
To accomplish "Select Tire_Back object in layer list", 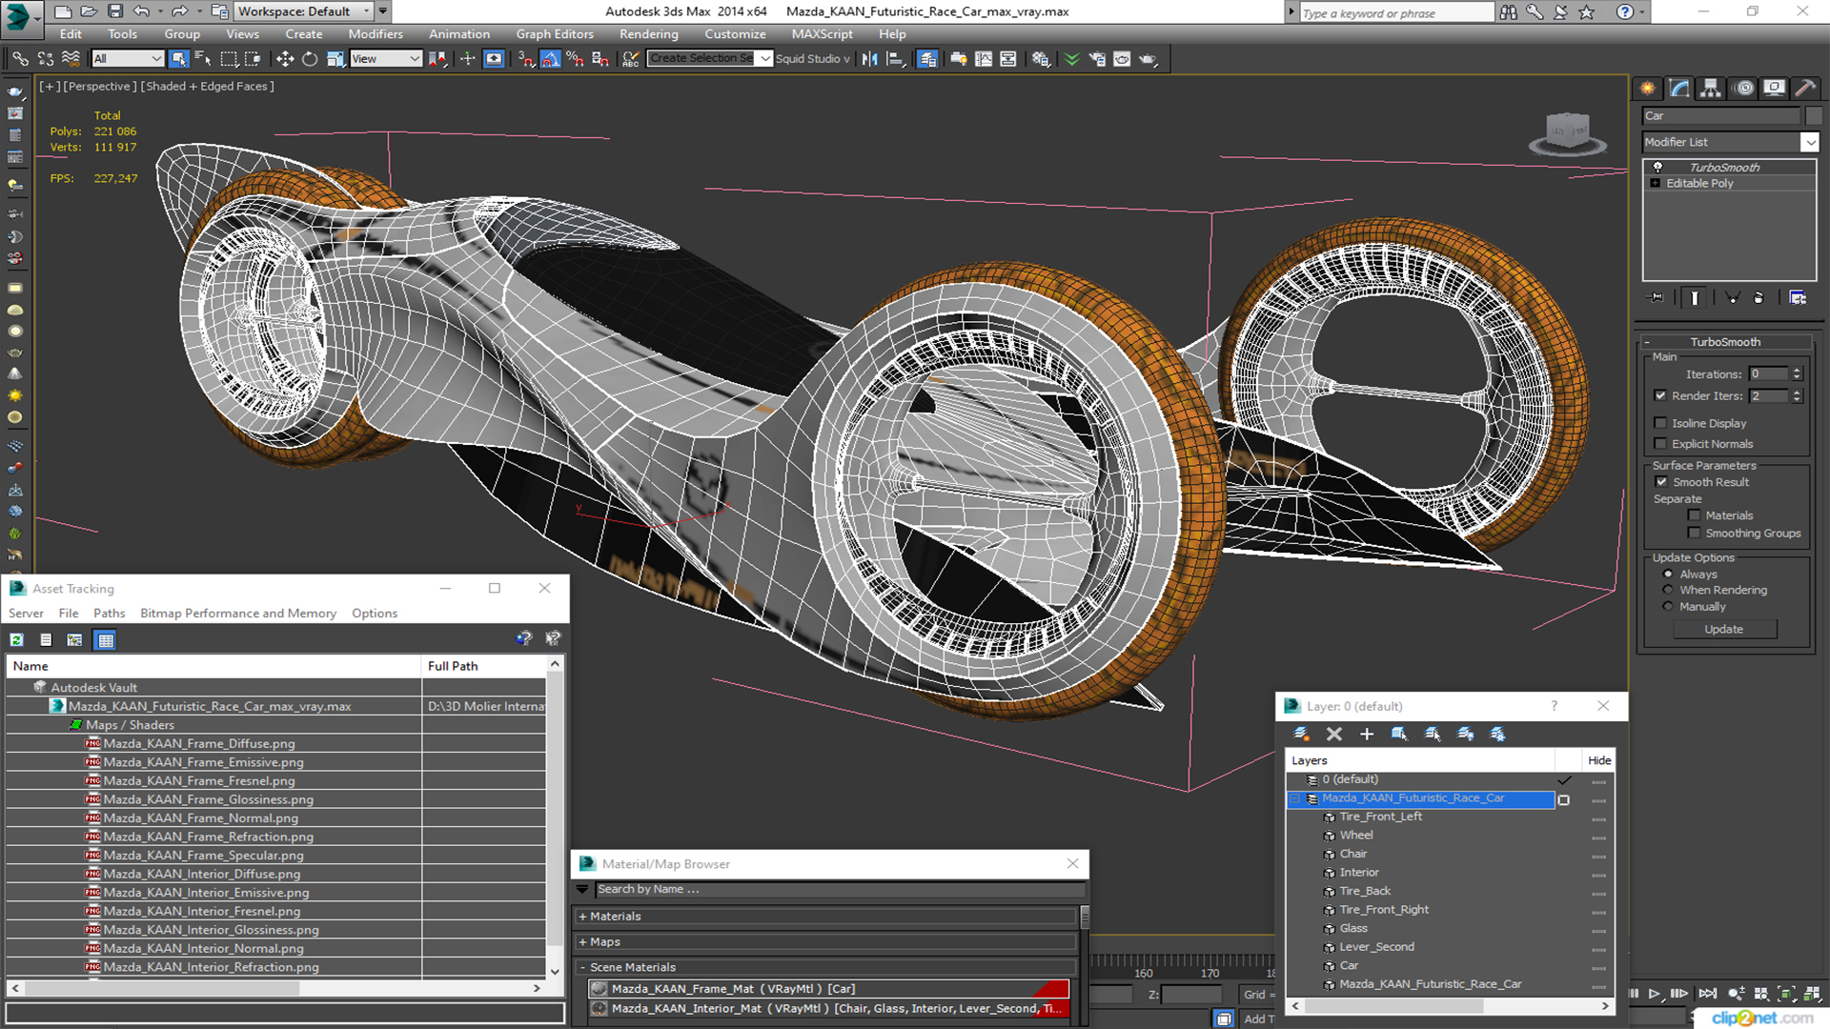I will pyautogui.click(x=1364, y=892).
